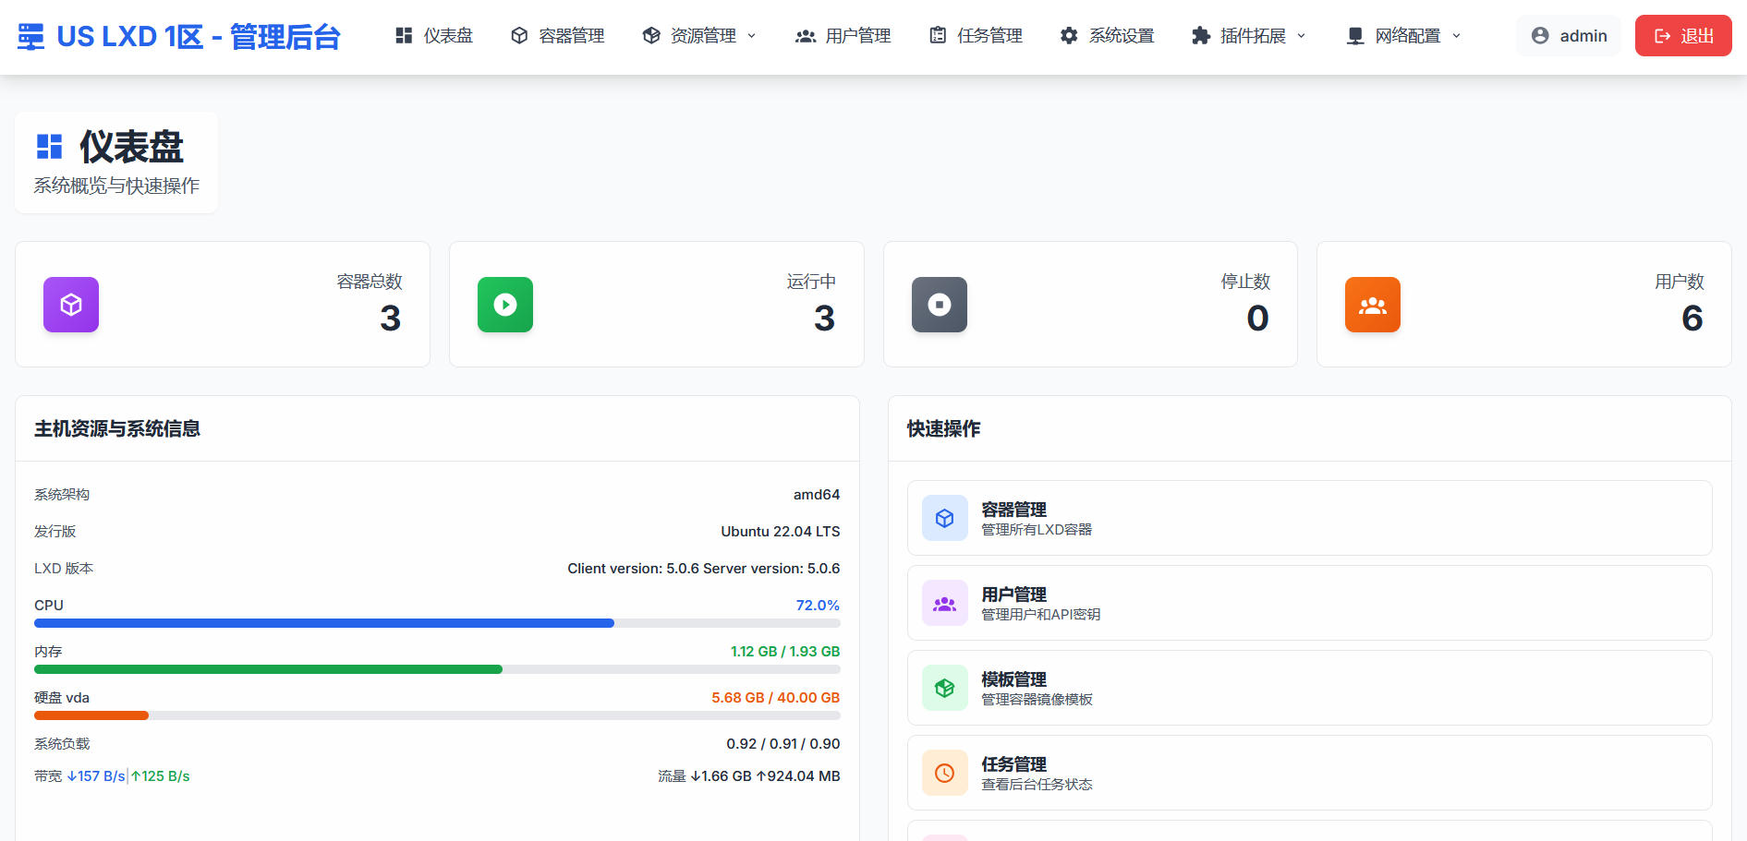Click the purple cube icon on 容器总数 card
This screenshot has height=841, width=1747.
(71, 305)
